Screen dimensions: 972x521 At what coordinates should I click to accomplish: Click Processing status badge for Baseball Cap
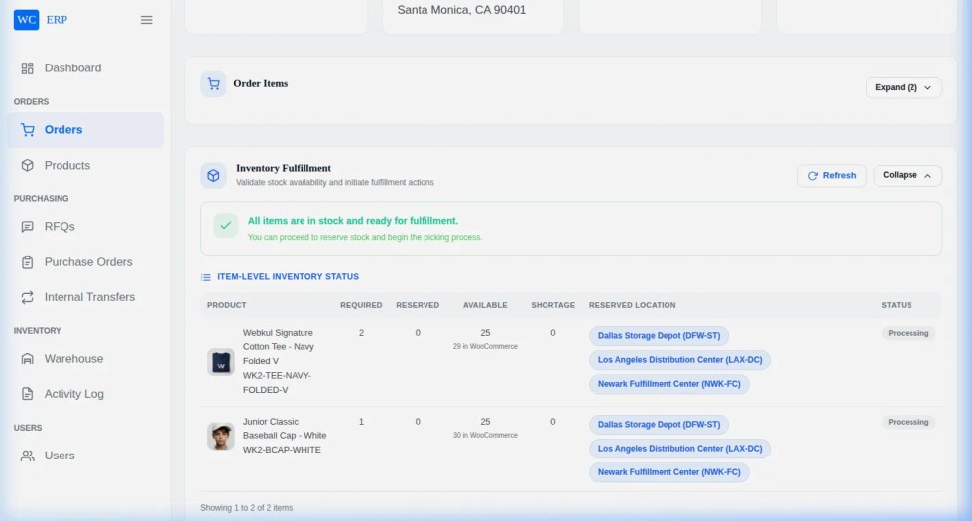pyautogui.click(x=909, y=423)
